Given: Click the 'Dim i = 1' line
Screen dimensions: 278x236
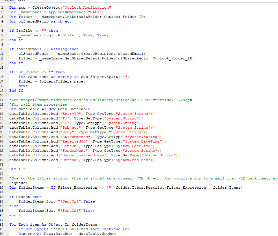Looking at the screenshot, I should click(x=19, y=169).
